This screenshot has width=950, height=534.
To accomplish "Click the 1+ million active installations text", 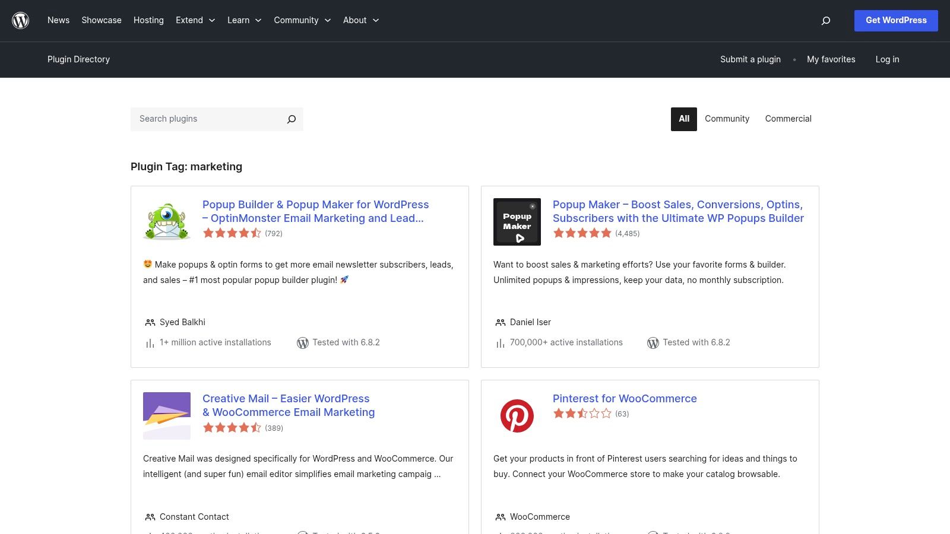I will 215,342.
